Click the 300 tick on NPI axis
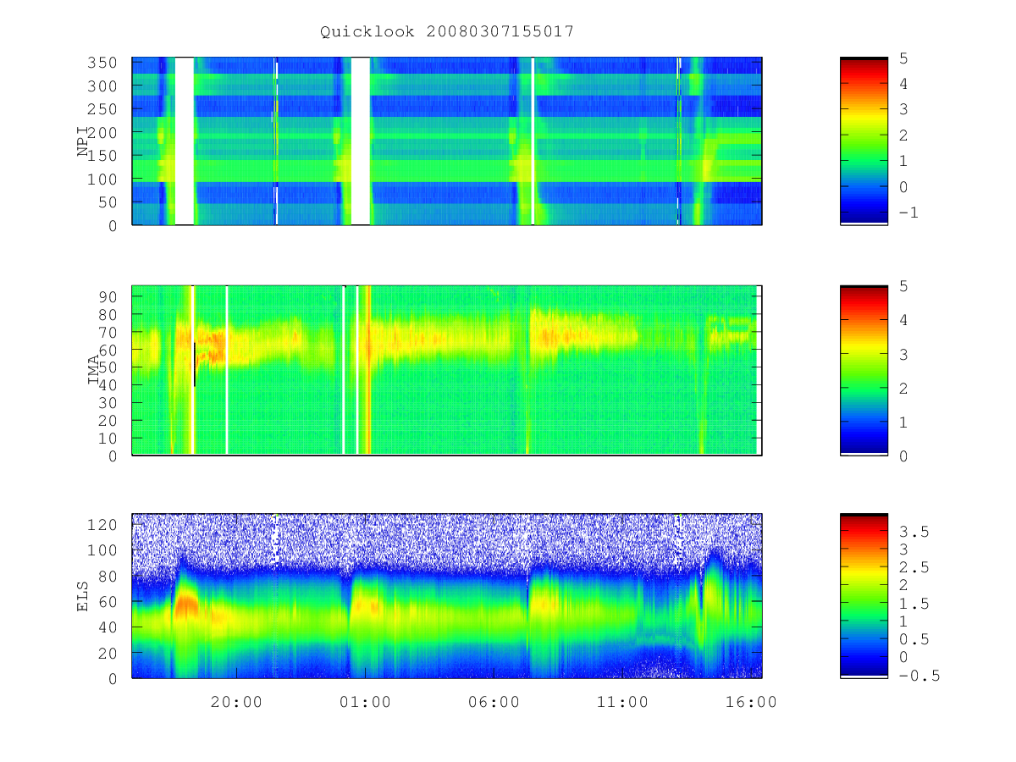Image resolution: width=1016 pixels, height=762 pixels. [102, 86]
